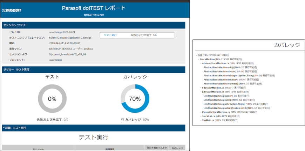Click the Parasoft logo in the header
Screen dimensions: 305x151
12,10
